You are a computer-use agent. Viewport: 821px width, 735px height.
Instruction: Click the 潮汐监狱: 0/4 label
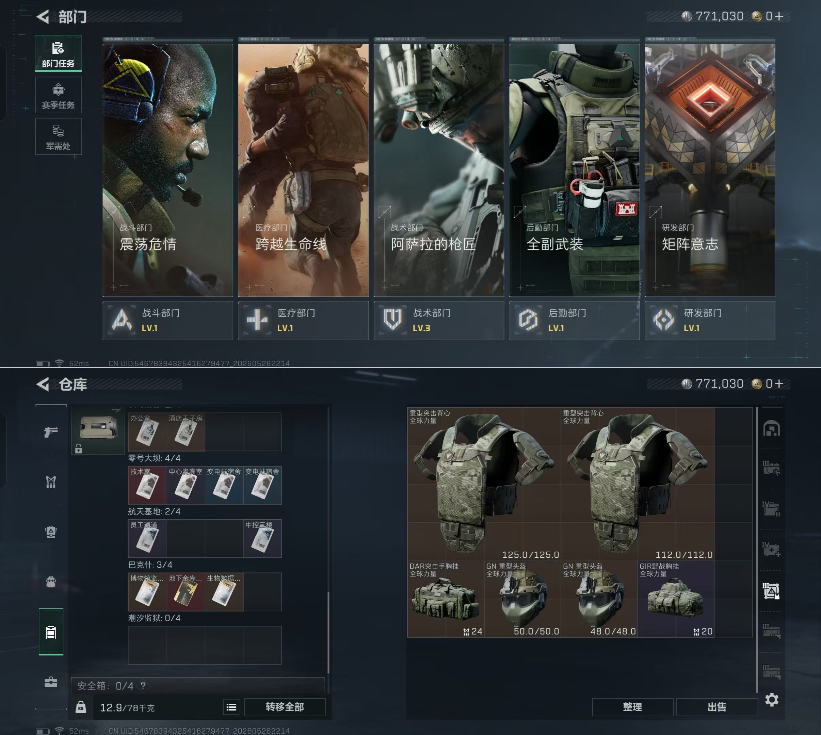click(154, 618)
